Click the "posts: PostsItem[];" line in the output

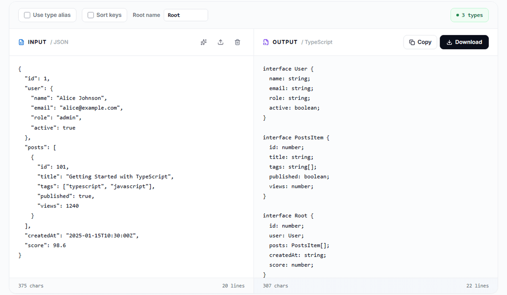click(x=299, y=245)
